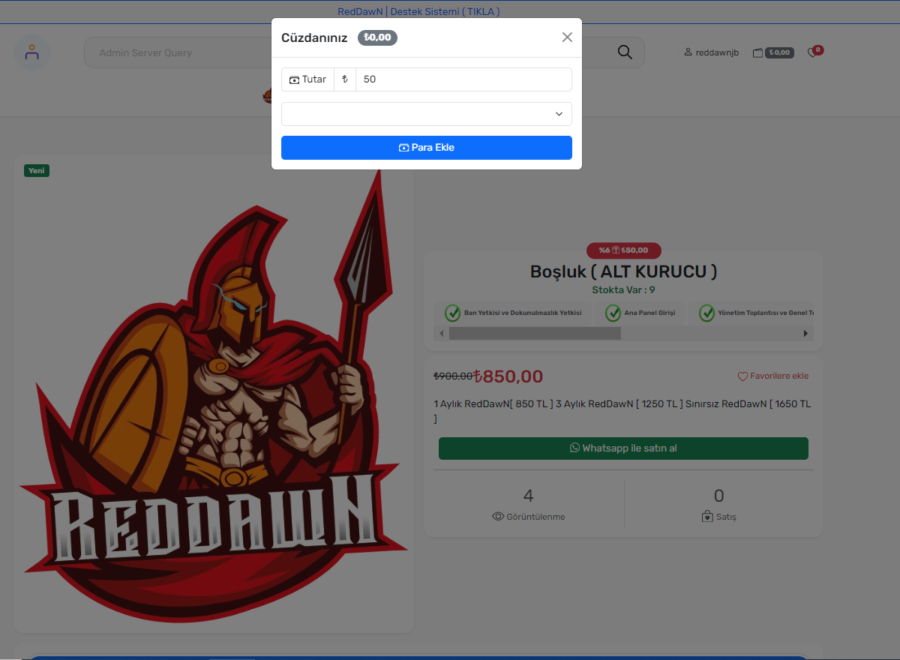Click the Tutar wallet icon label
The height and width of the screenshot is (660, 900).
click(307, 79)
